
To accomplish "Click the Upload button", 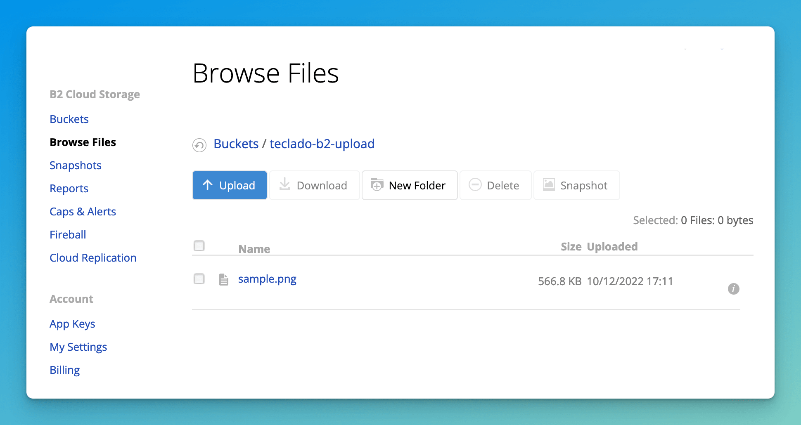I will click(x=230, y=185).
